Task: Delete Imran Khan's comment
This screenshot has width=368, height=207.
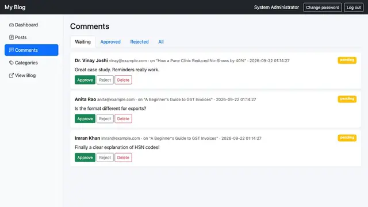Action: (123, 158)
